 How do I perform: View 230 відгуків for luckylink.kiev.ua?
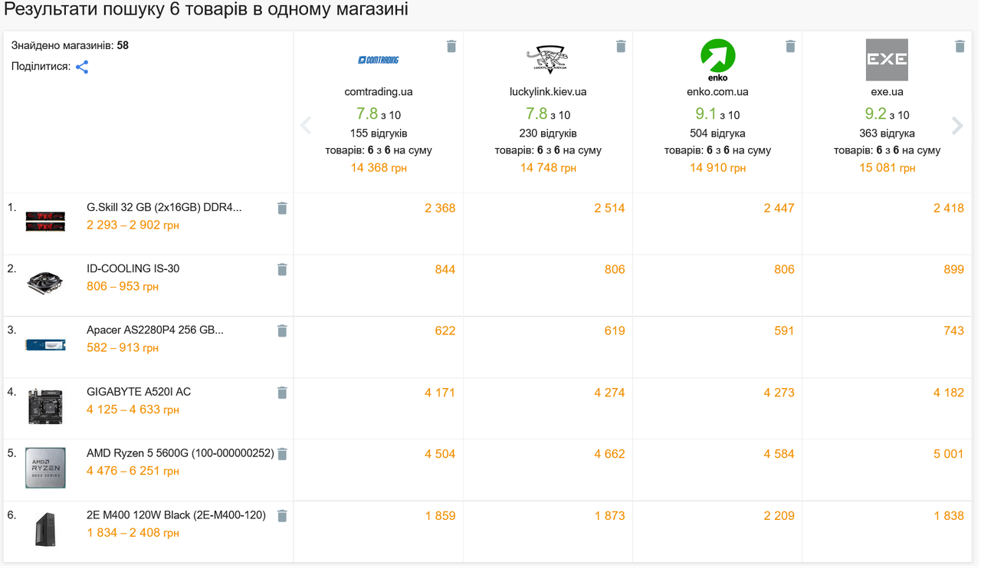(548, 133)
